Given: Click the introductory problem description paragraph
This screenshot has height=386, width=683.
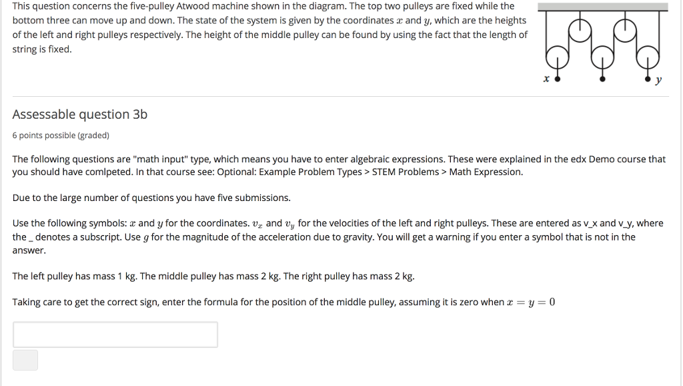Looking at the screenshot, I should tap(267, 27).
